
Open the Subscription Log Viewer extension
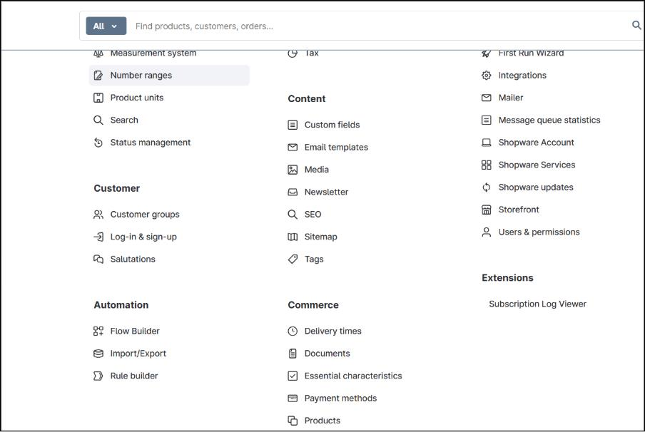click(x=538, y=304)
